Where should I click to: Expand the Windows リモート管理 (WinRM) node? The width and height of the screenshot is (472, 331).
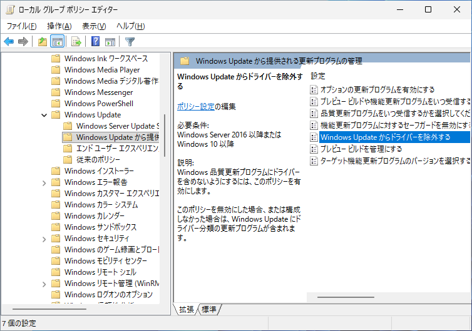[44, 284]
